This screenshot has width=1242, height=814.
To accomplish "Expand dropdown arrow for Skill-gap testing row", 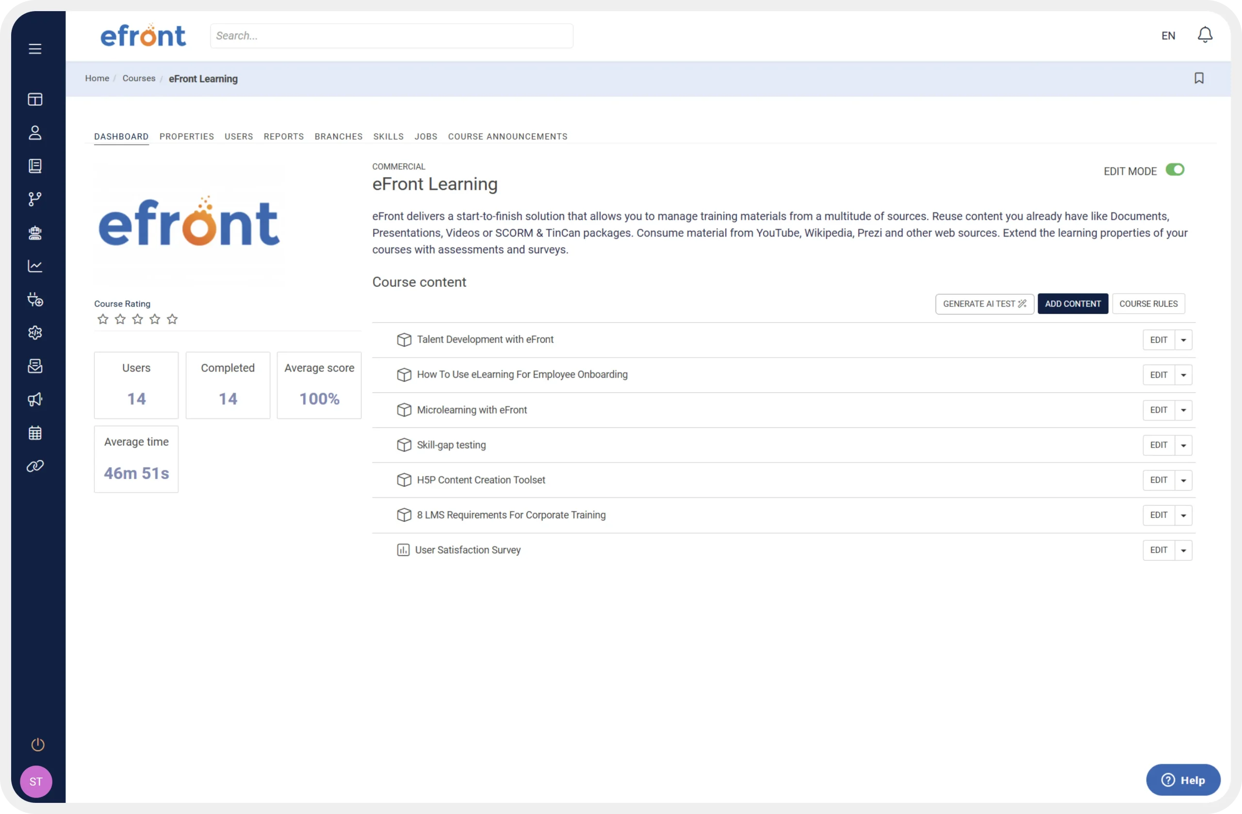I will (x=1183, y=446).
